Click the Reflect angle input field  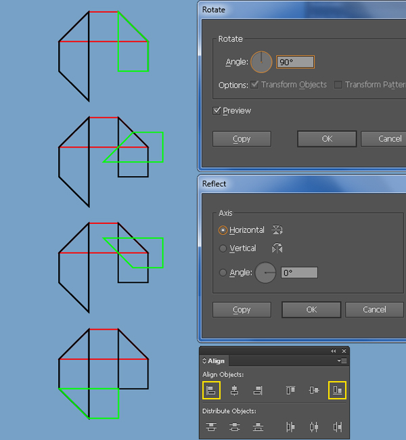[x=299, y=273]
